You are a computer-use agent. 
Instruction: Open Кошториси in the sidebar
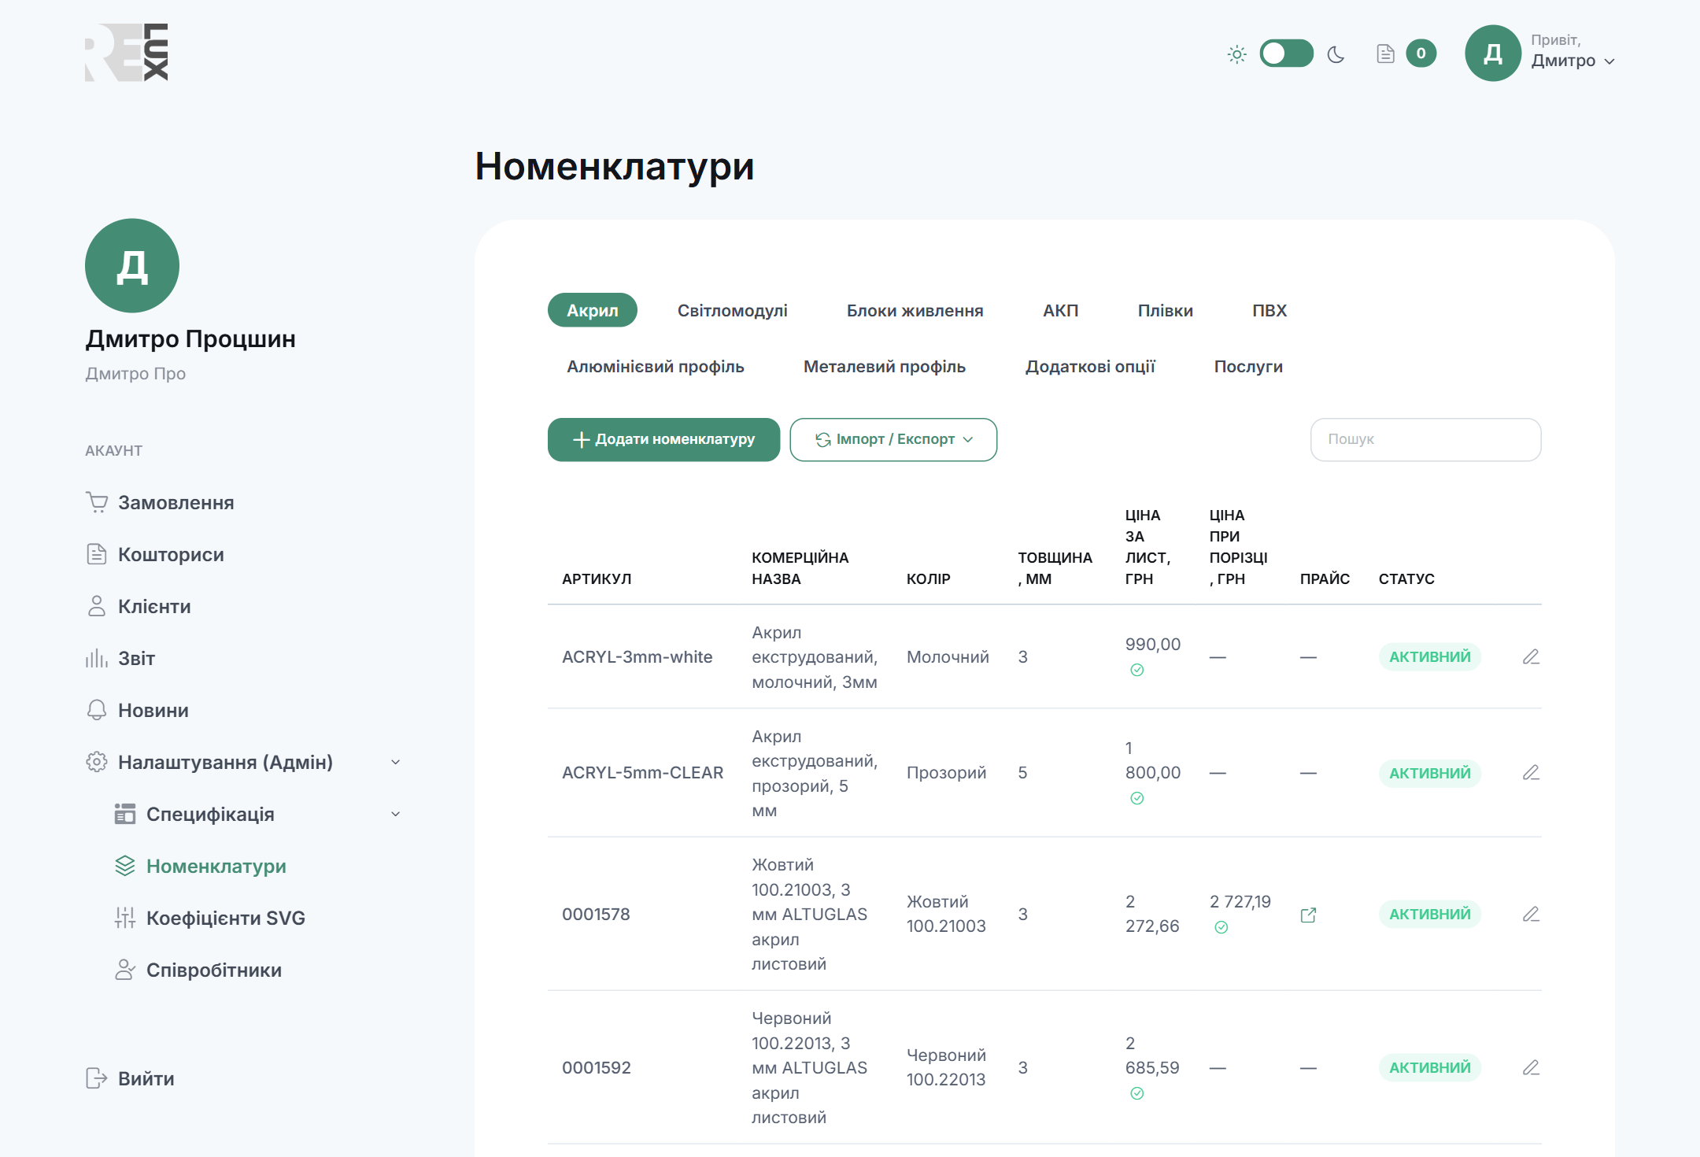tap(155, 554)
